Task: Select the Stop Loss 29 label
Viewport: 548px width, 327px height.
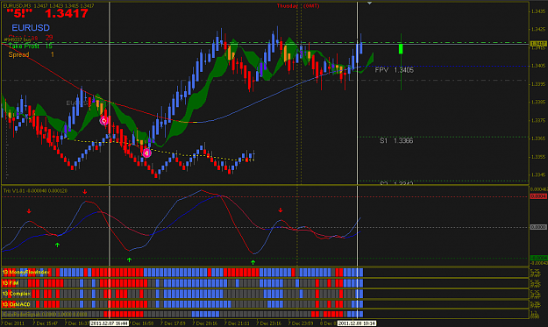Action: pos(31,38)
